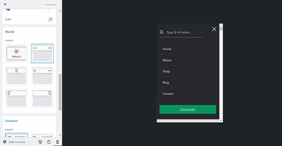Choose the highlighted mobile header layout
The image size is (282, 146).
pos(42,53)
